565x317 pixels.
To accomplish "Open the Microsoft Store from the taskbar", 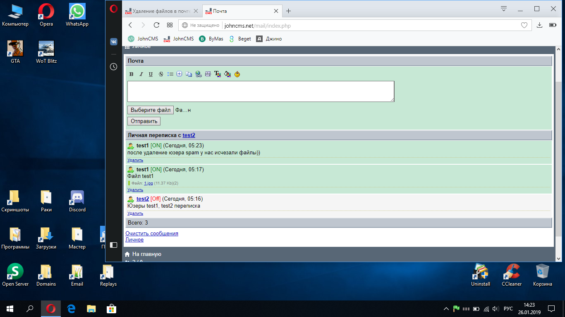I will (x=111, y=309).
